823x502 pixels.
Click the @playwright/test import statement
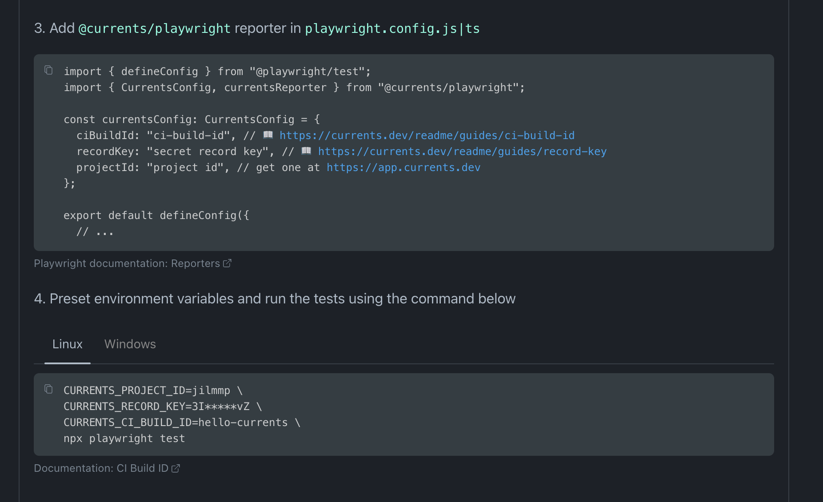tap(217, 71)
